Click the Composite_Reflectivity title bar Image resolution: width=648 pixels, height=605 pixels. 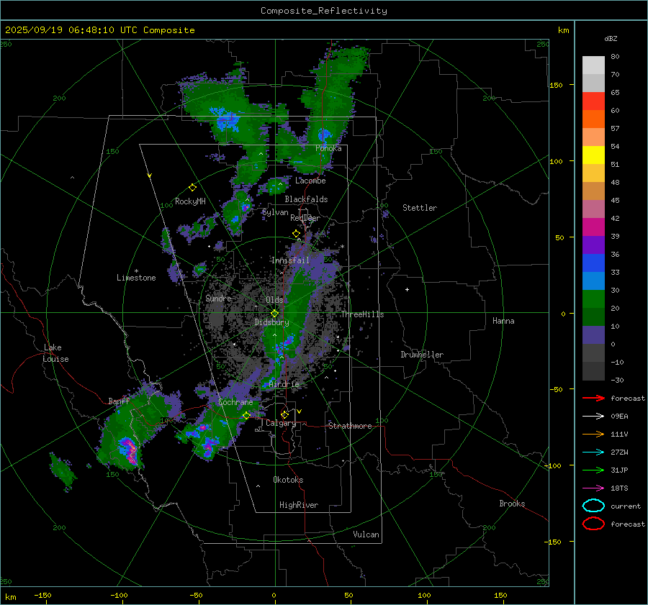[323, 10]
